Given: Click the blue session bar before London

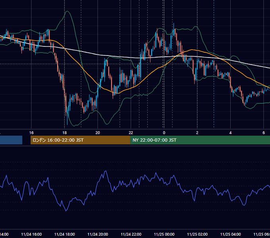Looking at the screenshot, I should pos(11,140).
